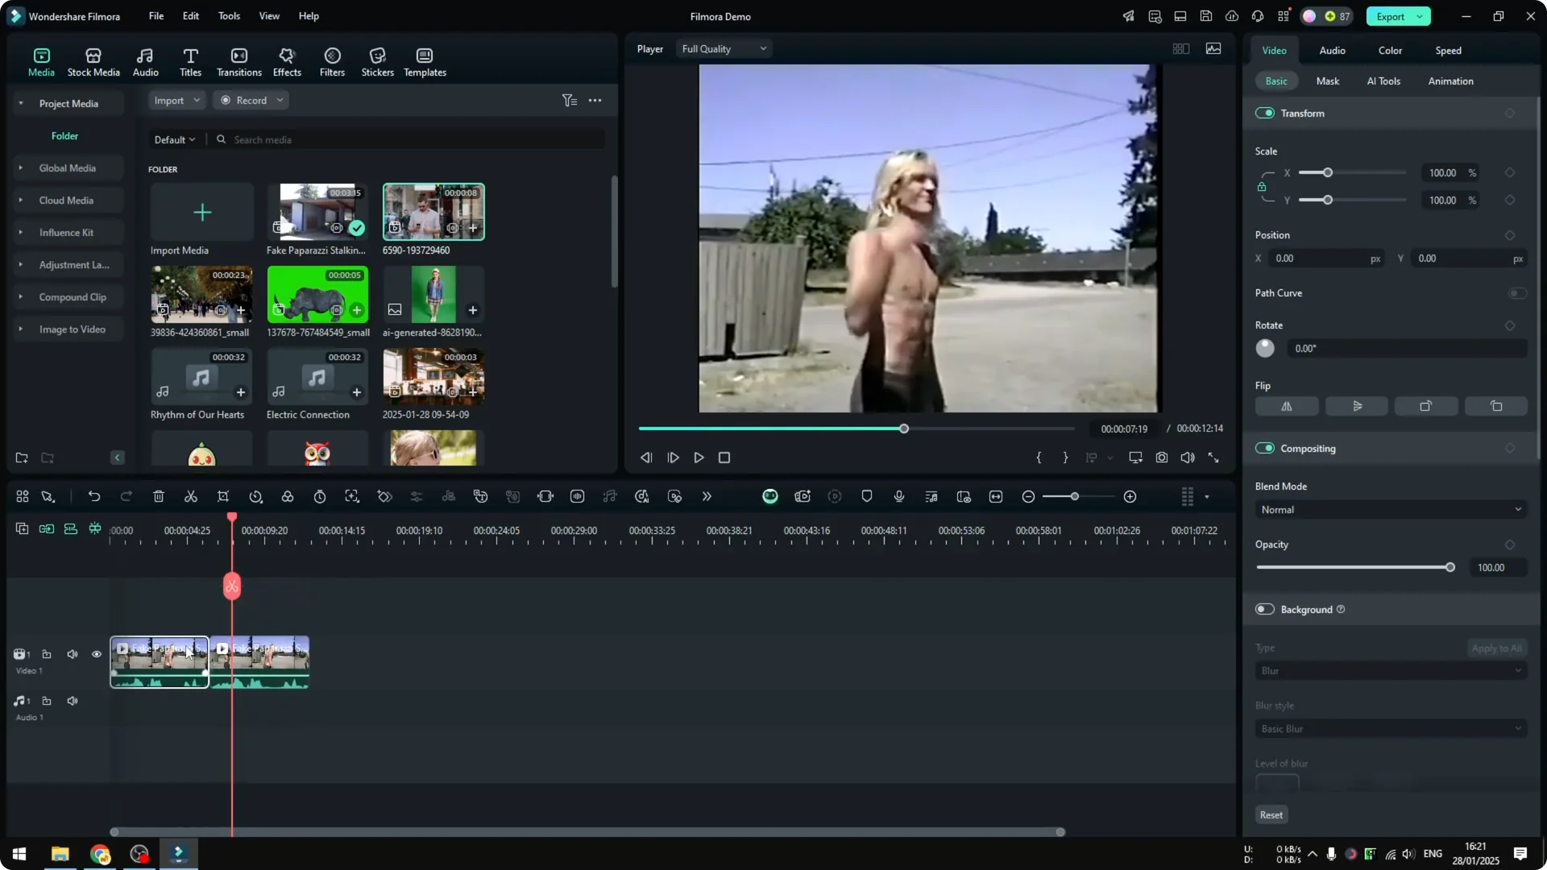Open the Stock Media panel
1547x870 pixels.
click(93, 60)
